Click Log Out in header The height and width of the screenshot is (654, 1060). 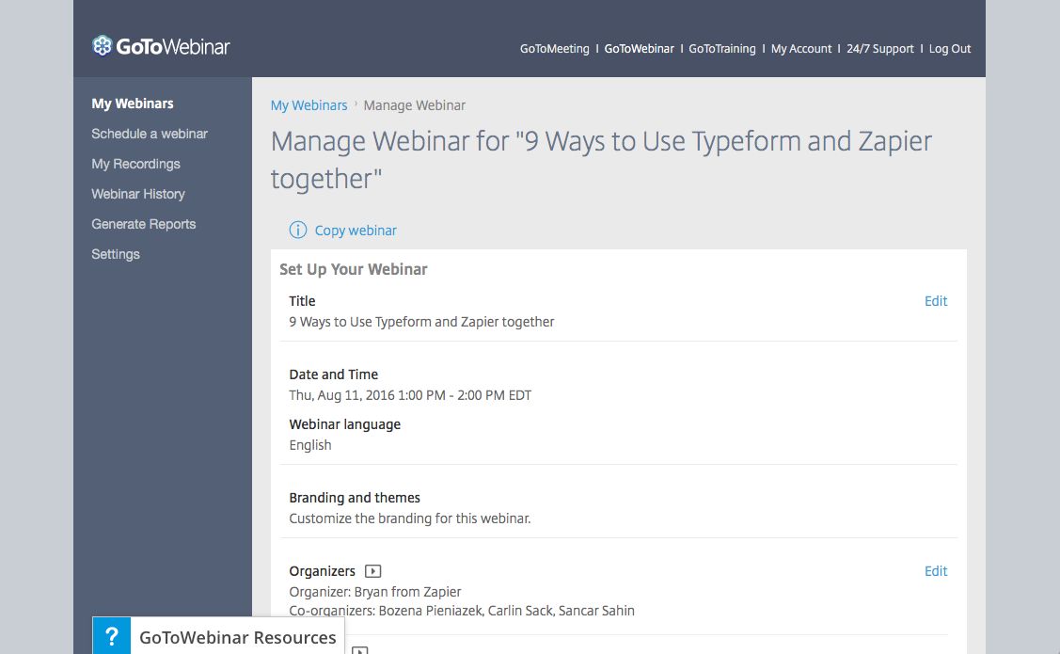(x=950, y=49)
